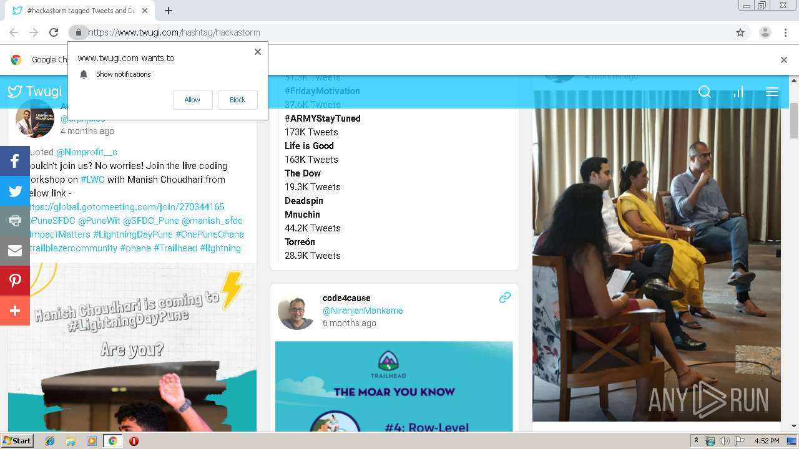Screen dimensions: 799x449
Task: Show hidden tray icons arrow
Action: (697, 441)
